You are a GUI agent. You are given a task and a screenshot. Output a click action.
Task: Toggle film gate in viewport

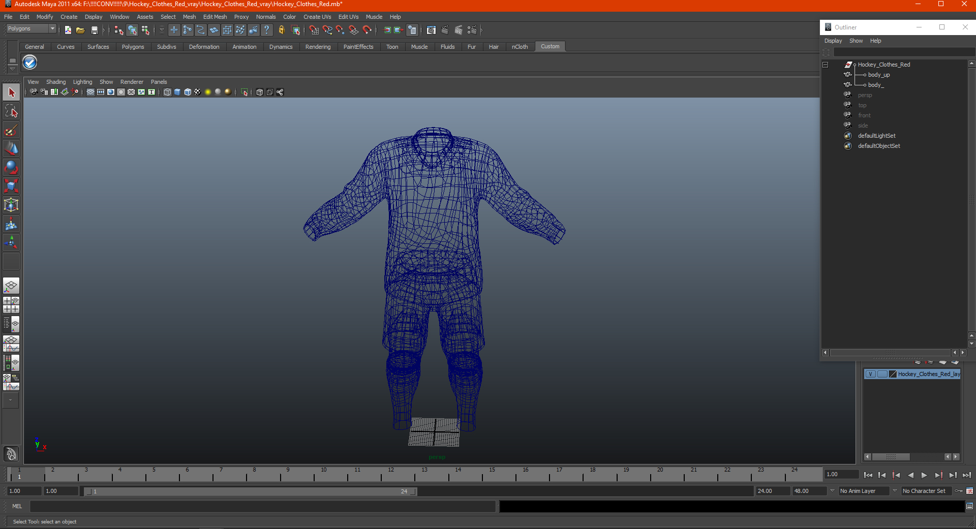(101, 92)
